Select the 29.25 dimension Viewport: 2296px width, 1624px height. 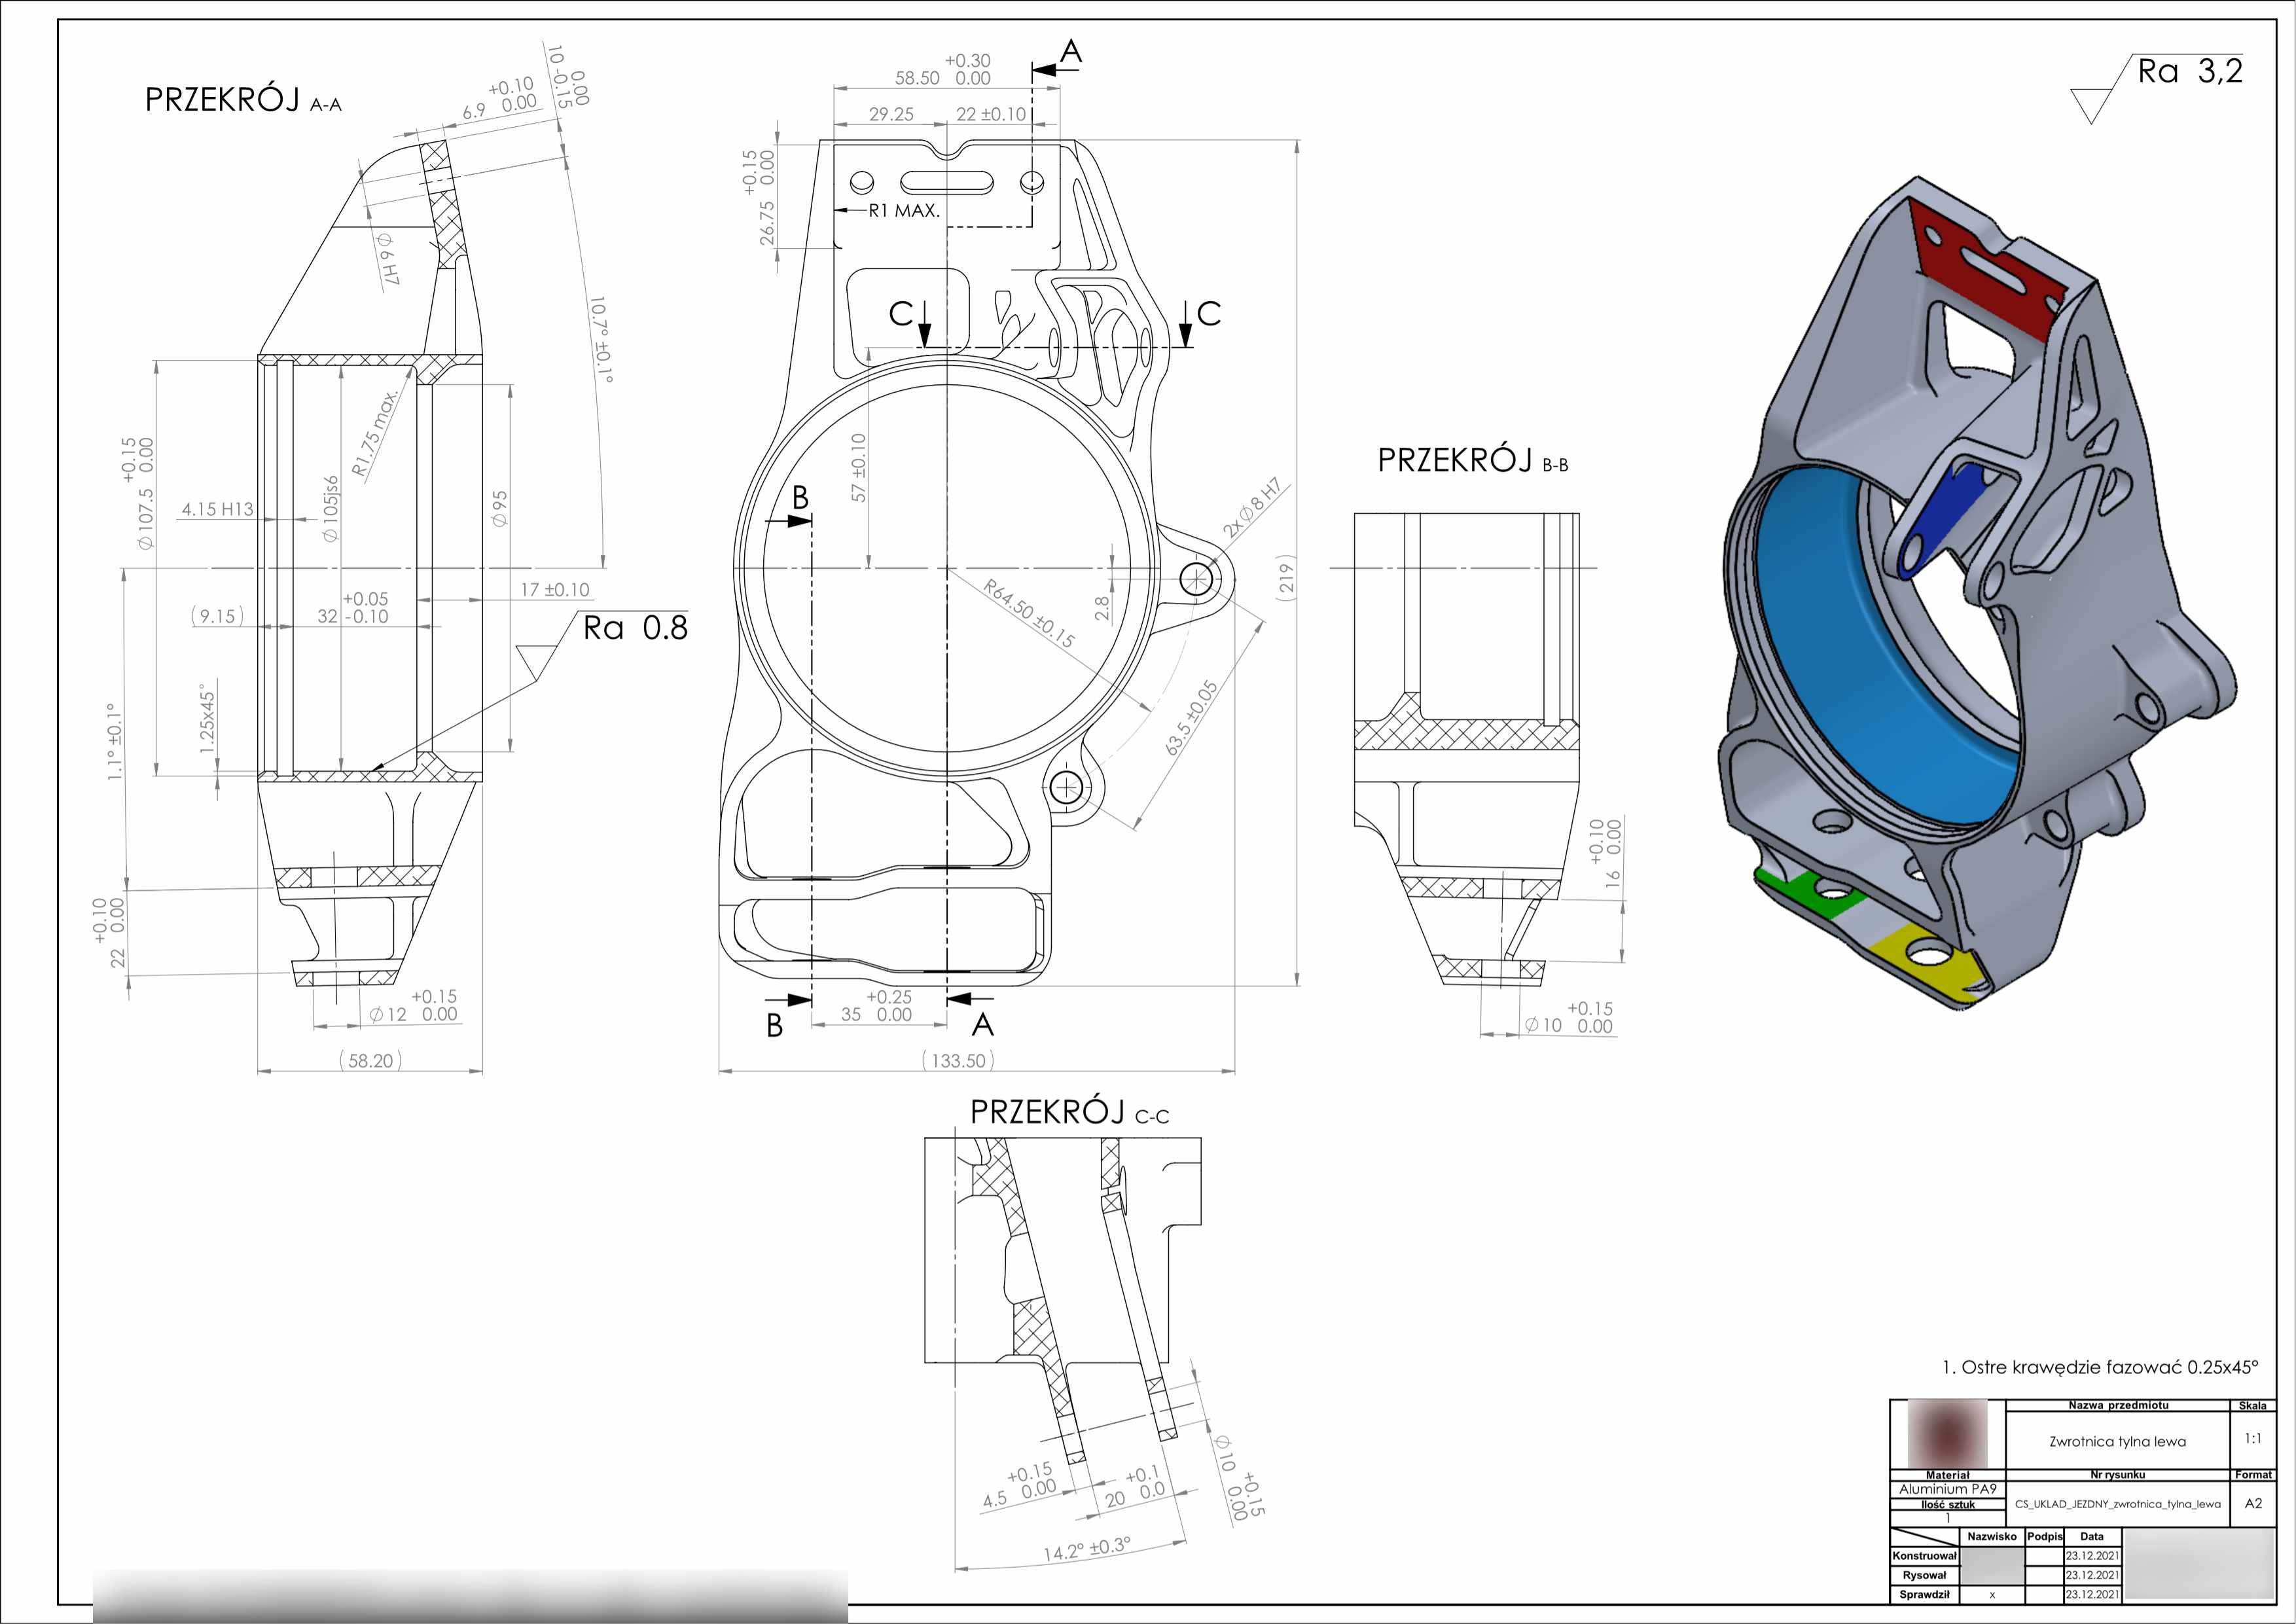pos(891,114)
